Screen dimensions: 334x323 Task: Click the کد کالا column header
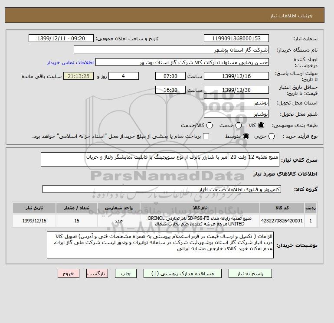[282, 208]
